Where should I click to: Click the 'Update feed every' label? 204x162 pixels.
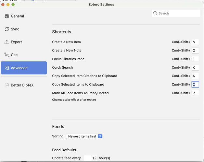coord(66,158)
